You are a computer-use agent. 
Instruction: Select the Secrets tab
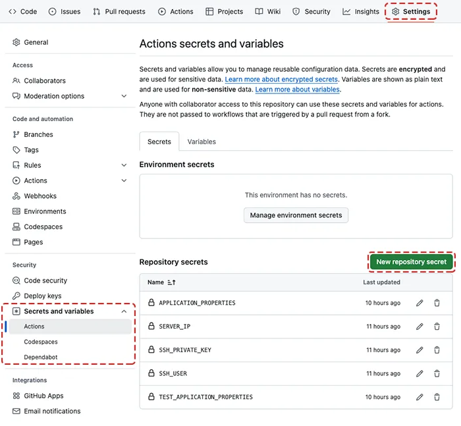159,142
